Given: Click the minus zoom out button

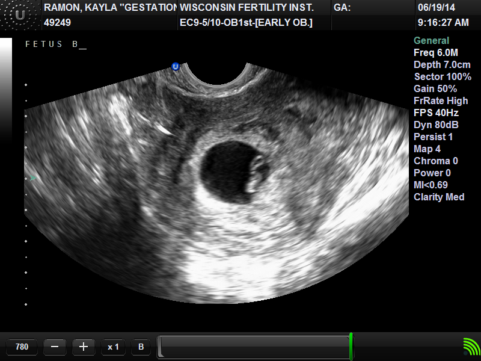Looking at the screenshot, I should [55, 347].
